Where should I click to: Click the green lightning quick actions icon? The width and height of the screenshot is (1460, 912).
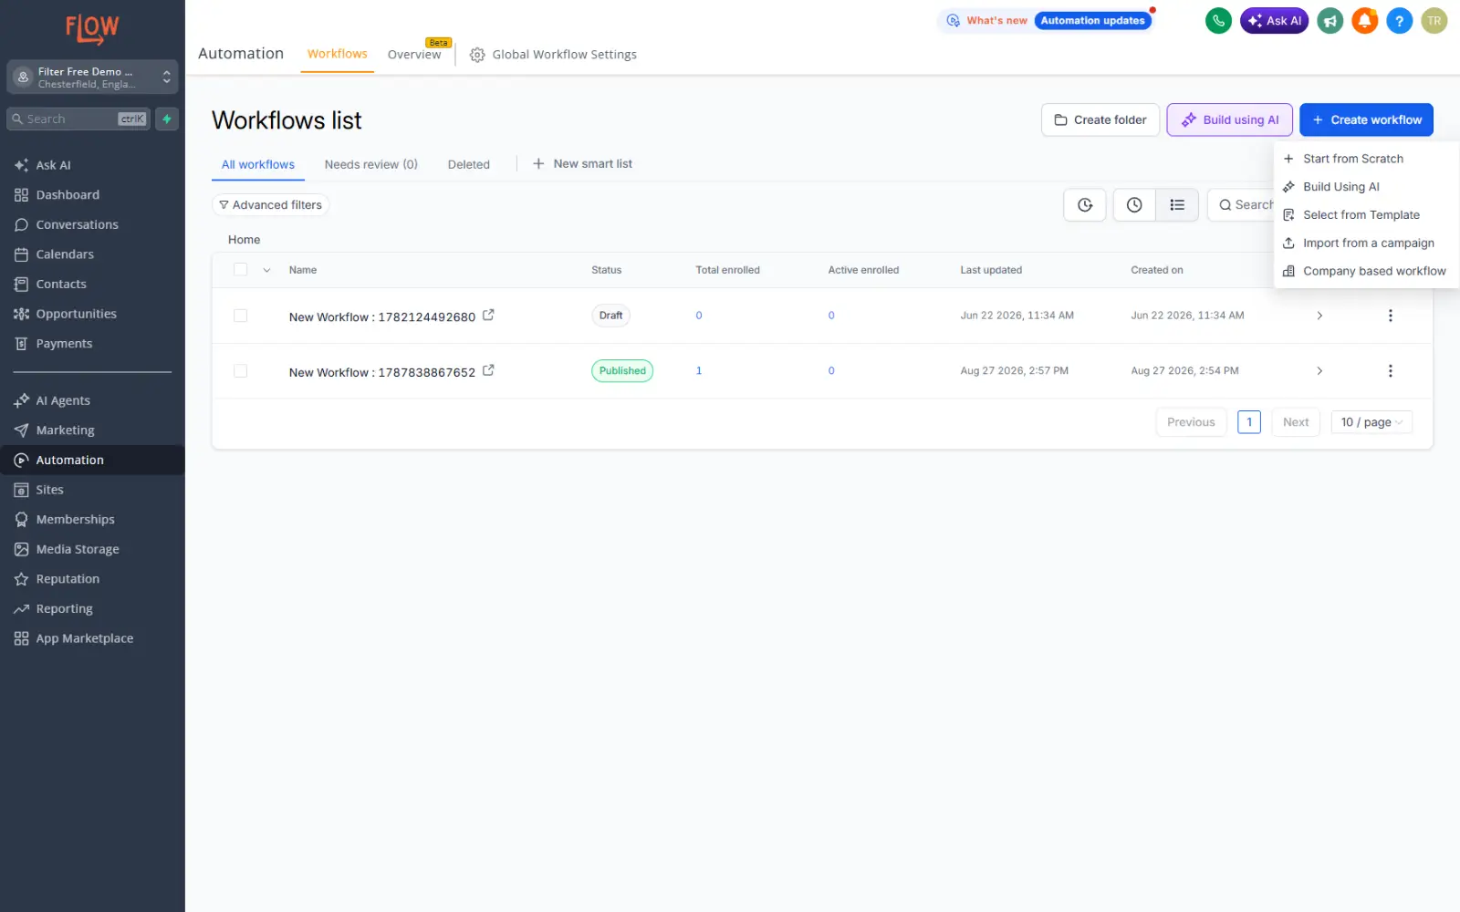pos(167,119)
